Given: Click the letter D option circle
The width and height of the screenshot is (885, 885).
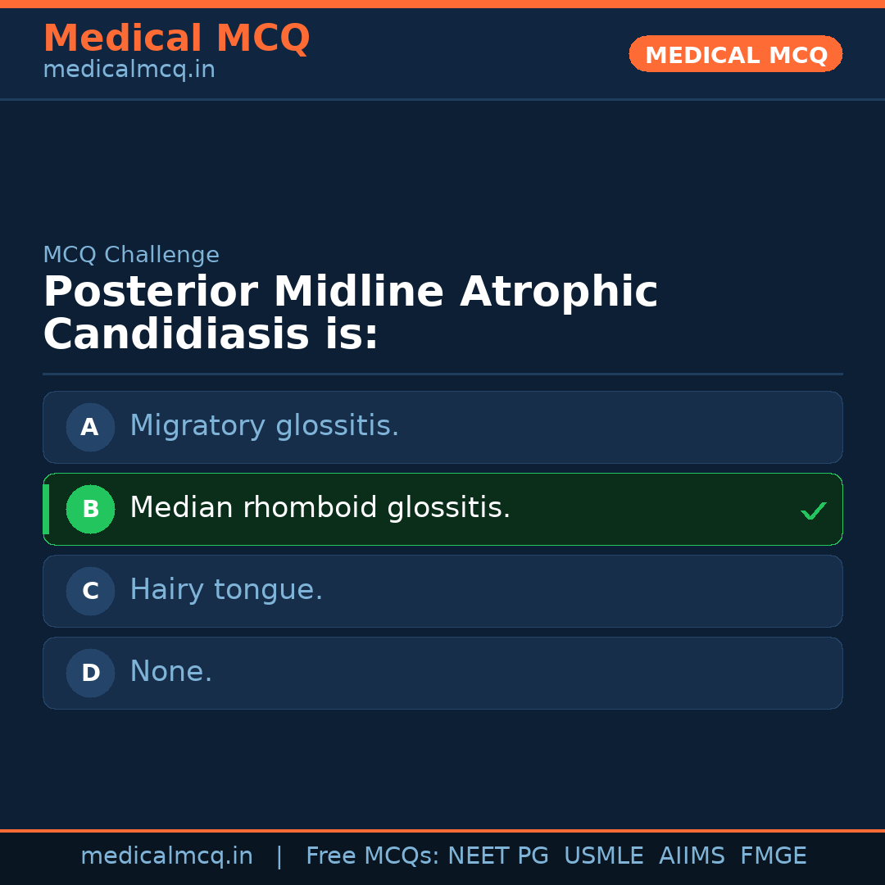Looking at the screenshot, I should tap(90, 673).
